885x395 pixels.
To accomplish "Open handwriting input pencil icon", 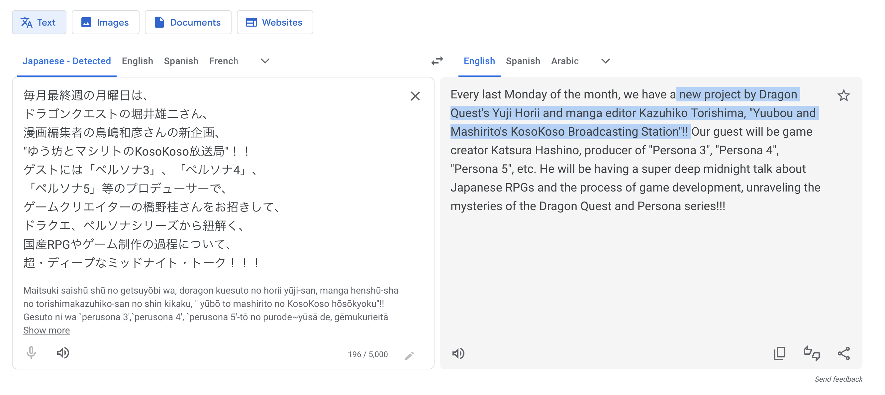I will pyautogui.click(x=409, y=355).
